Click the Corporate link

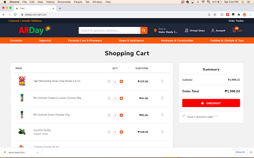point(14,21)
